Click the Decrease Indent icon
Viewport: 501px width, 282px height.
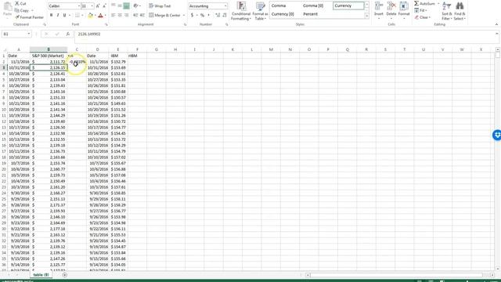click(135, 15)
